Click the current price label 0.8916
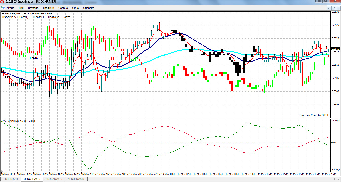Screen dimensions: 341x182 pos(335,49)
